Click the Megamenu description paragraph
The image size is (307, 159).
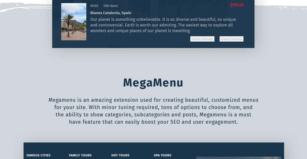pos(153,111)
